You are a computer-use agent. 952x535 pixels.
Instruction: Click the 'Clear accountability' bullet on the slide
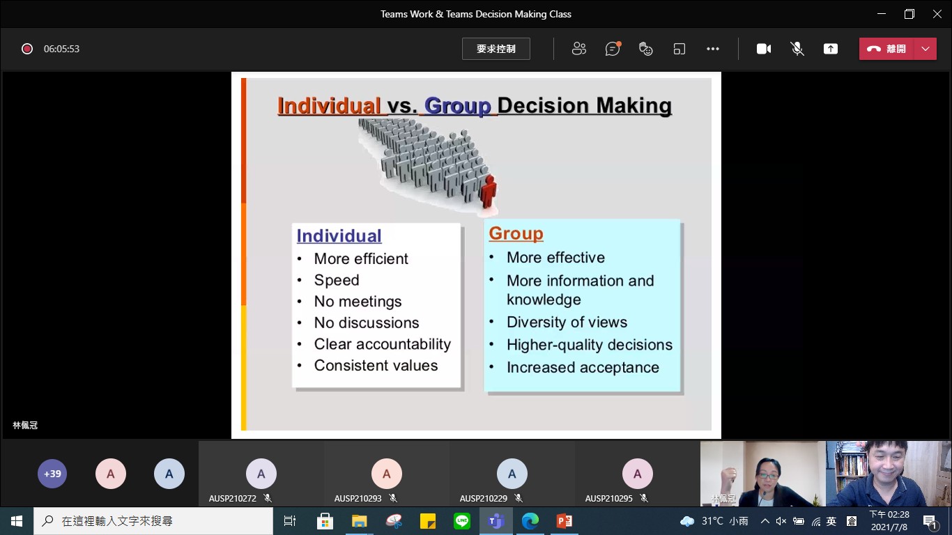click(382, 344)
